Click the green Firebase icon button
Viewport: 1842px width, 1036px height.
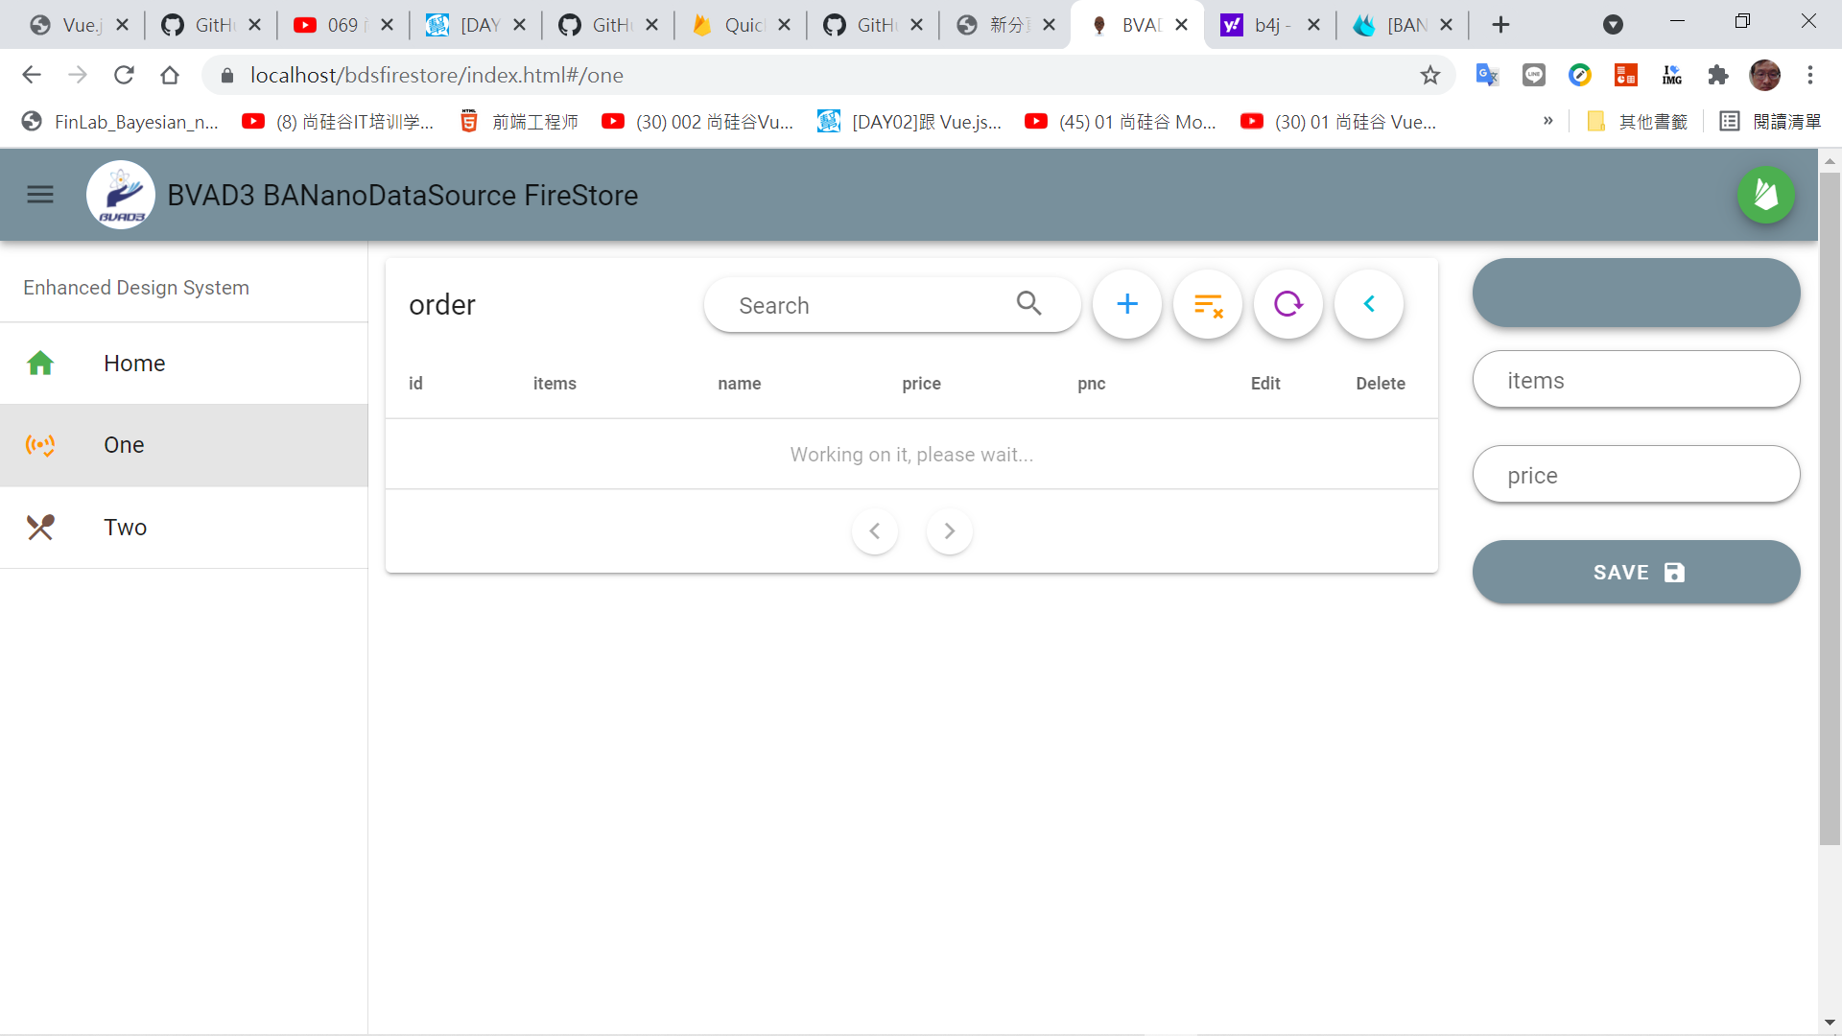coord(1765,195)
